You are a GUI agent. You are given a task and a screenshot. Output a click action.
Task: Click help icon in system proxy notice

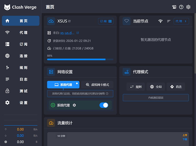(107, 94)
